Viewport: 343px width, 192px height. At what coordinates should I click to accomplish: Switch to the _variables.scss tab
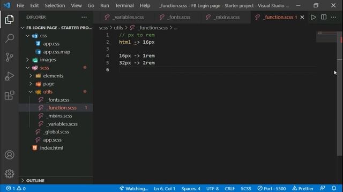[124, 17]
